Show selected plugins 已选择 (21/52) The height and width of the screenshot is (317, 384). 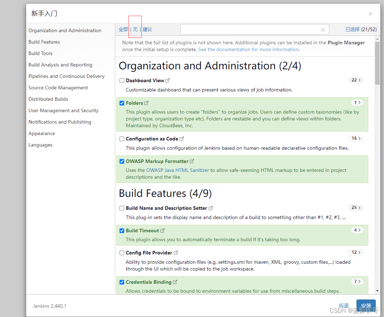pos(361,30)
